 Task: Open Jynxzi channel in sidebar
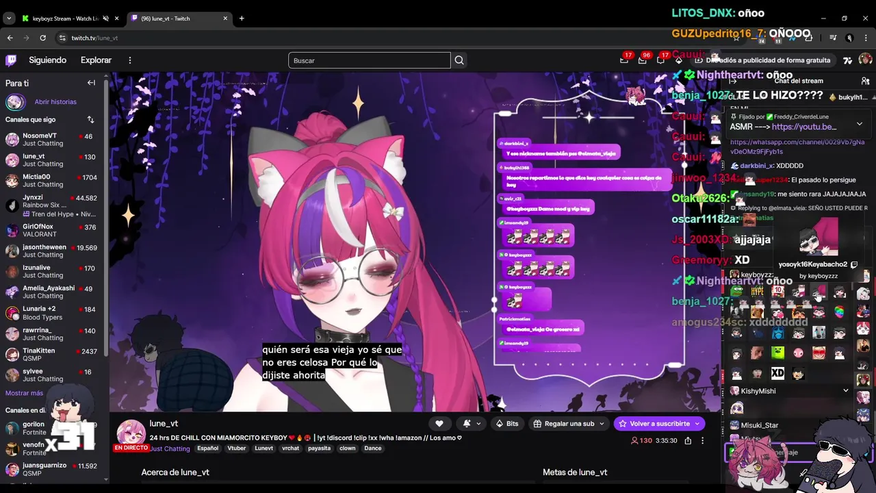[x=53, y=205]
